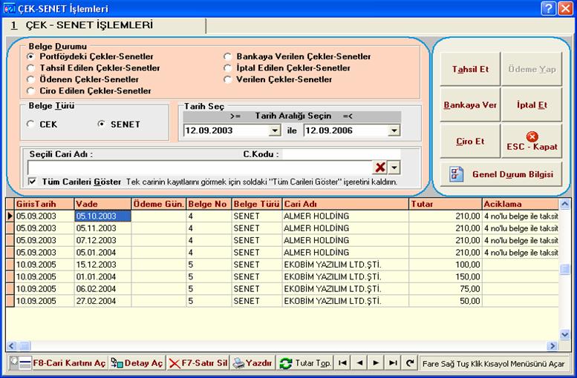Clear selected cari with red X

tap(379, 168)
